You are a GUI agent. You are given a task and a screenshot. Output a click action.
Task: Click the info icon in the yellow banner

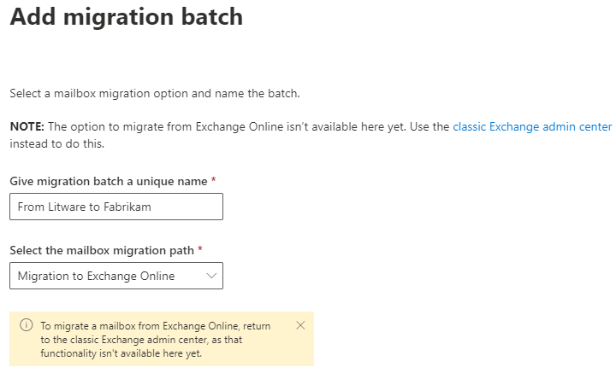[27, 325]
